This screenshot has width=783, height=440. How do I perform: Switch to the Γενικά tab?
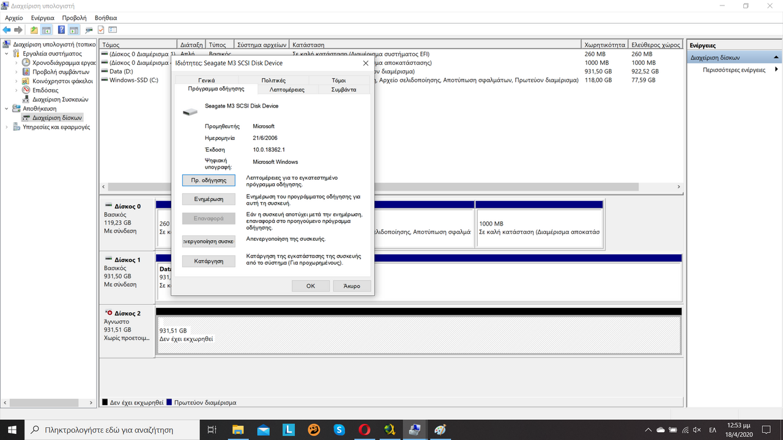(x=206, y=80)
